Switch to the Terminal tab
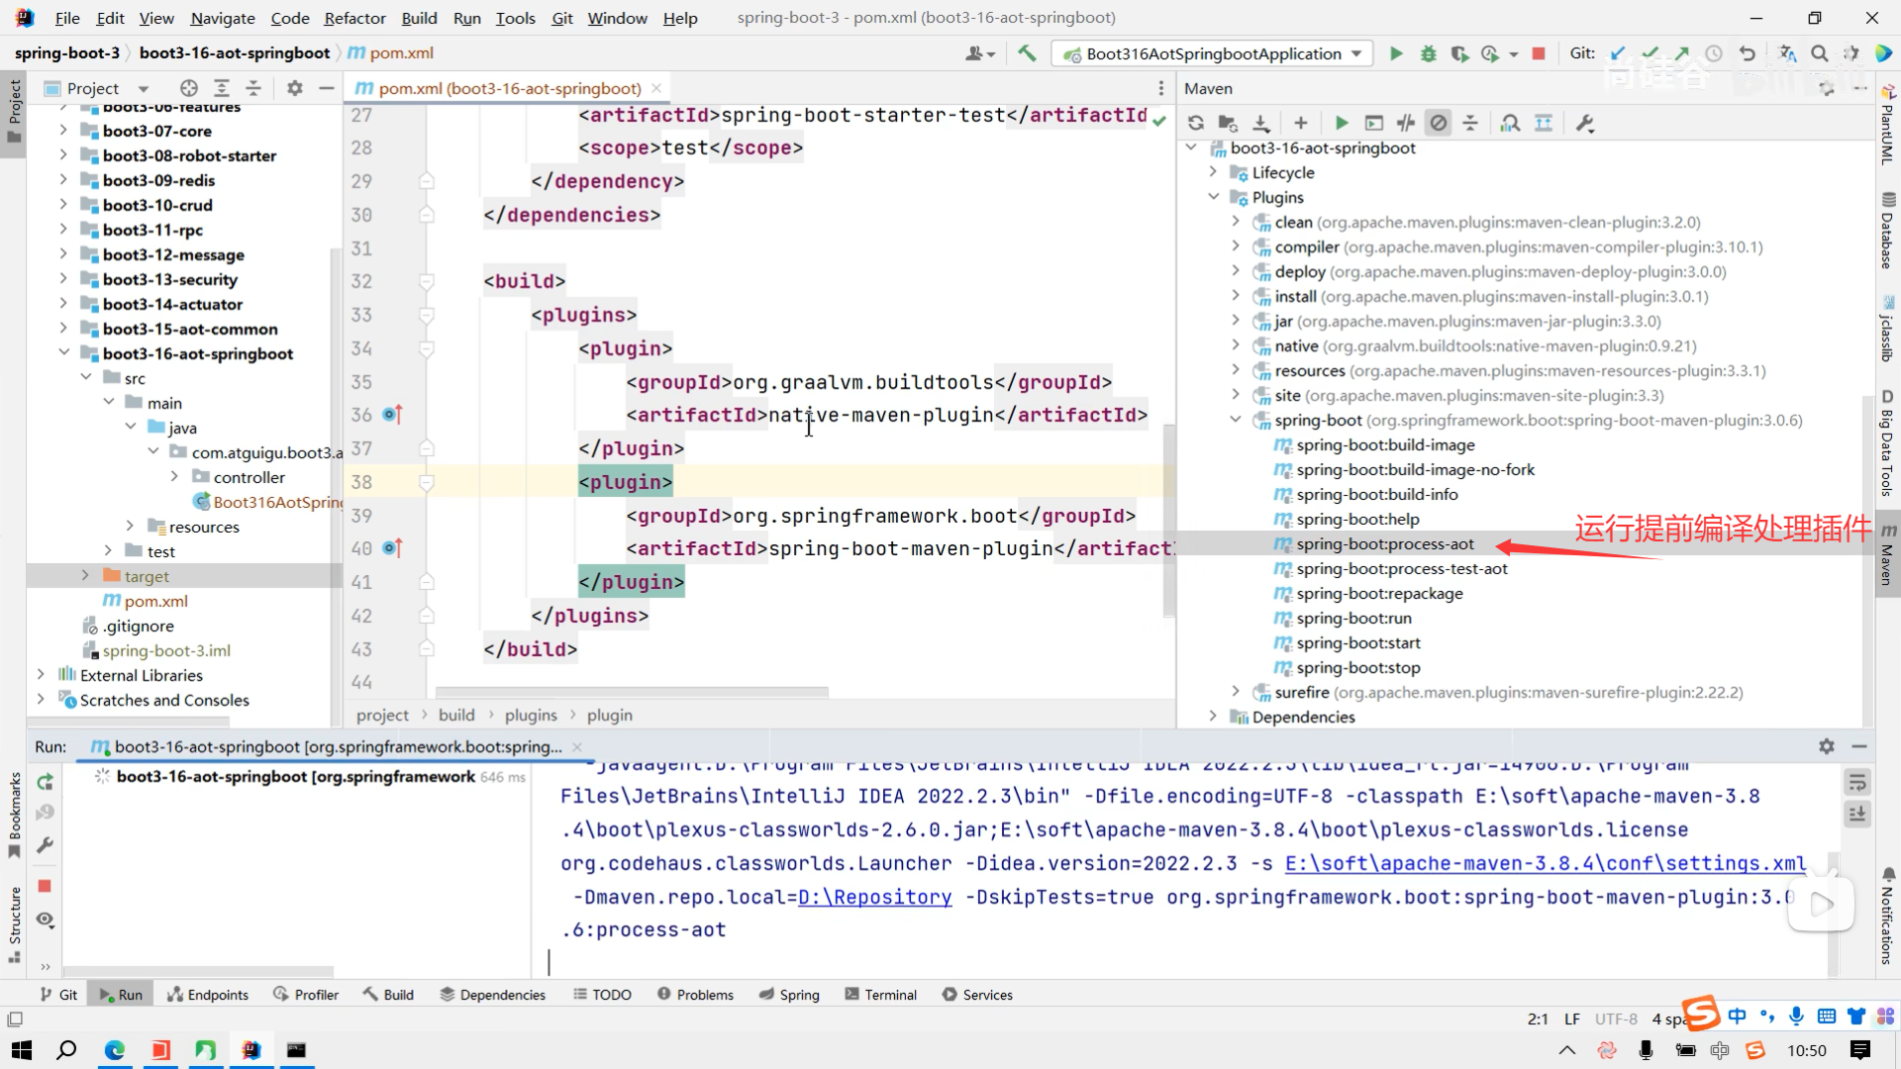 tap(880, 995)
